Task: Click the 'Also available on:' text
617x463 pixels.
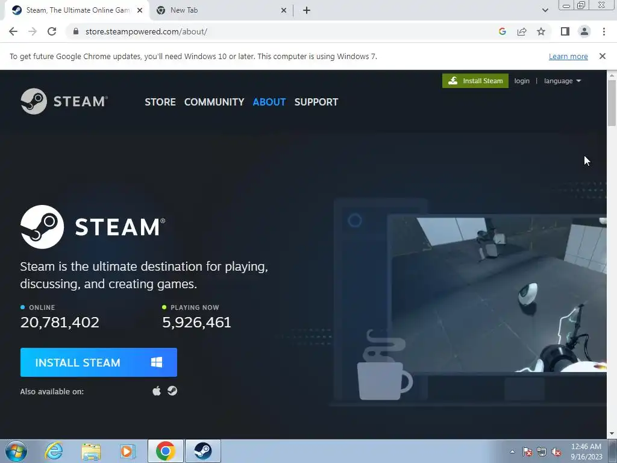Action: (x=52, y=391)
